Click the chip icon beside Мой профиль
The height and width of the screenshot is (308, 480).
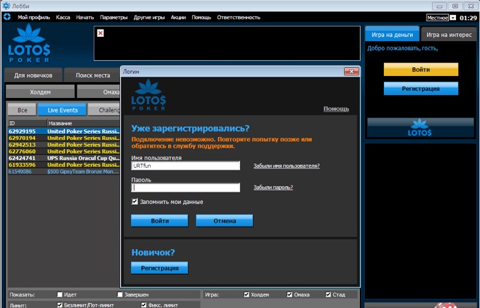coord(7,17)
